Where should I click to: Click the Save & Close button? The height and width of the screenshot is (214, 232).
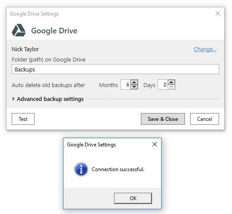(163, 119)
